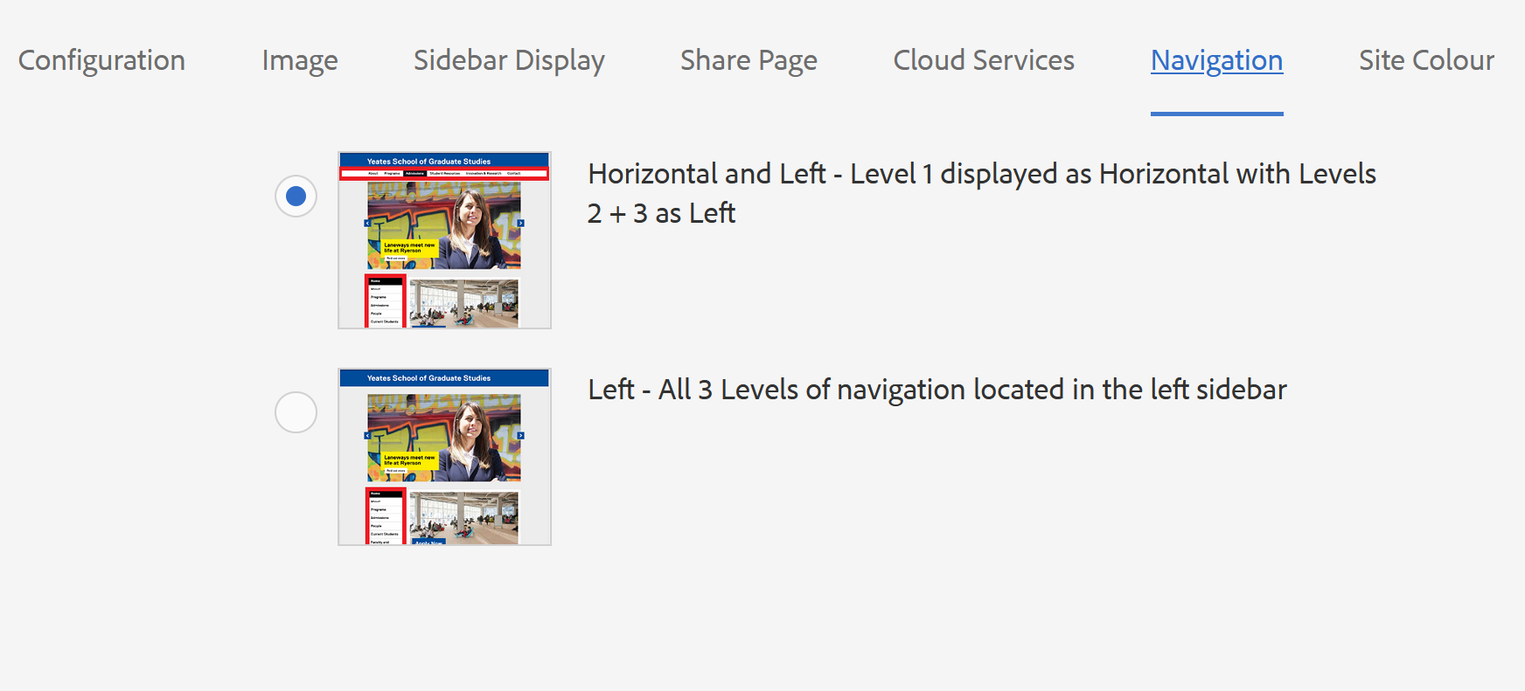Click the Horizontal and Left description text

click(982, 193)
